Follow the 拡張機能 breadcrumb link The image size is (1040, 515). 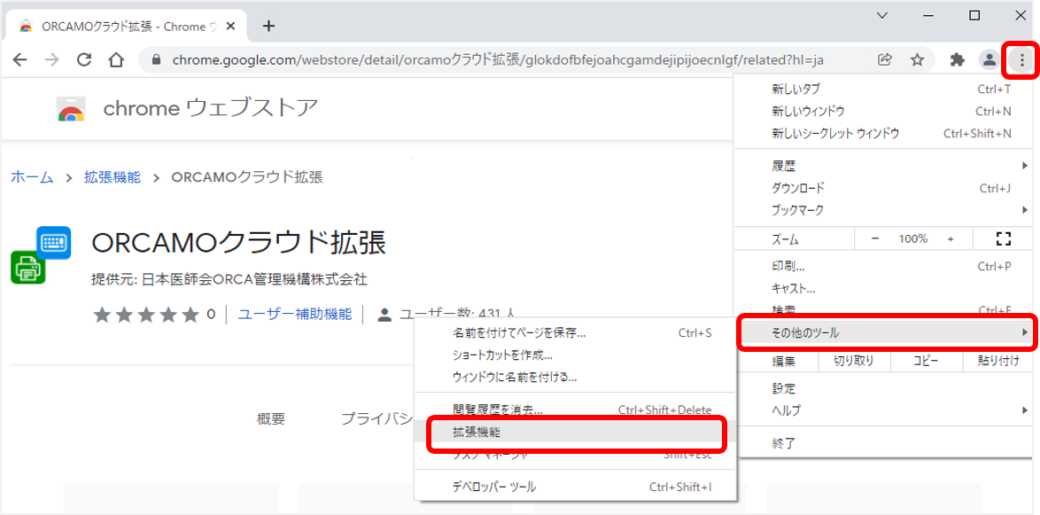pos(113,177)
